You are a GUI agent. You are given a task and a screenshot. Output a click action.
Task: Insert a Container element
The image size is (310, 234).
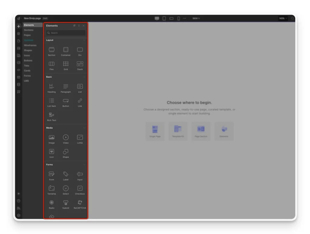pos(66,51)
